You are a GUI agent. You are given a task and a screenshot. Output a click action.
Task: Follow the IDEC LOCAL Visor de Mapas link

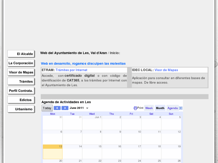pos(166,70)
